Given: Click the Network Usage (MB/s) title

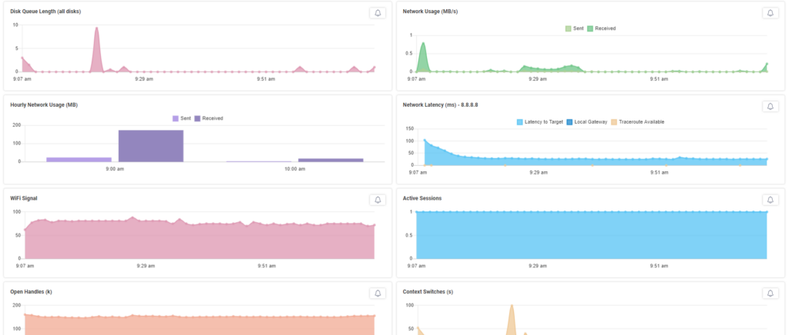Looking at the screenshot, I should (430, 12).
